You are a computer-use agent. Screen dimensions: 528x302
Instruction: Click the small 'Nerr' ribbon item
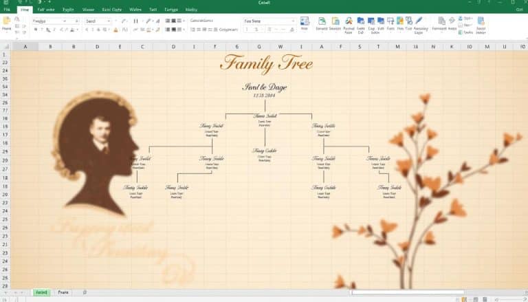[x=465, y=25]
